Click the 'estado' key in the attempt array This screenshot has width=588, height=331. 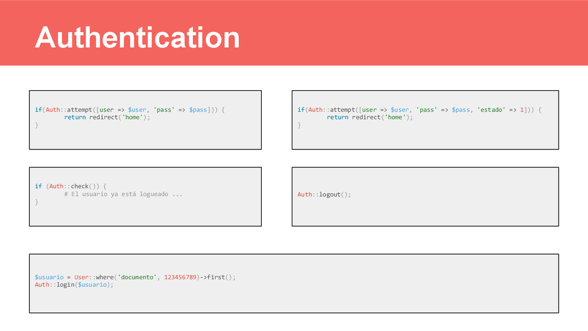[x=492, y=110]
